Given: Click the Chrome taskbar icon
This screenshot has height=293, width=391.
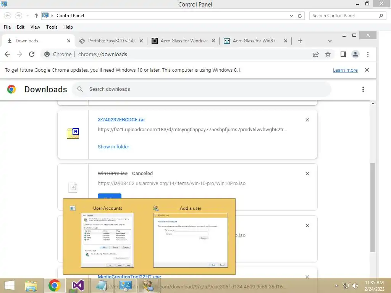Looking at the screenshot, I should click(x=54, y=285).
